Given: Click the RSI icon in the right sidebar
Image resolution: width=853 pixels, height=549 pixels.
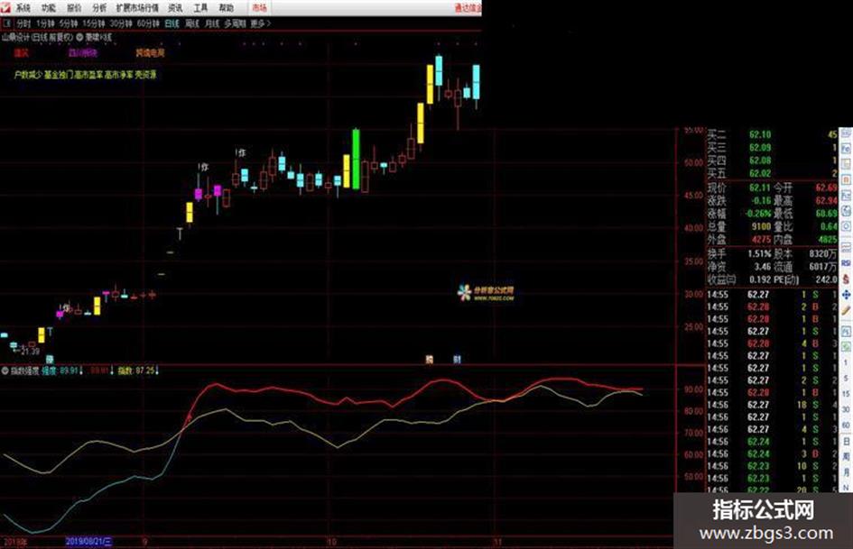Looking at the screenshot, I should (846, 262).
